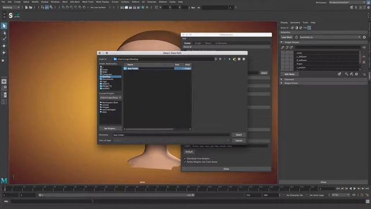Toggle Distribute Free Weights checkbox
The image size is (371, 209).
pyautogui.click(x=185, y=158)
